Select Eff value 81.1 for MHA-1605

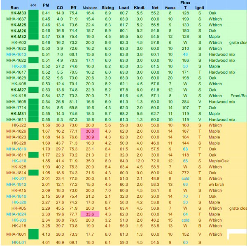73,102
